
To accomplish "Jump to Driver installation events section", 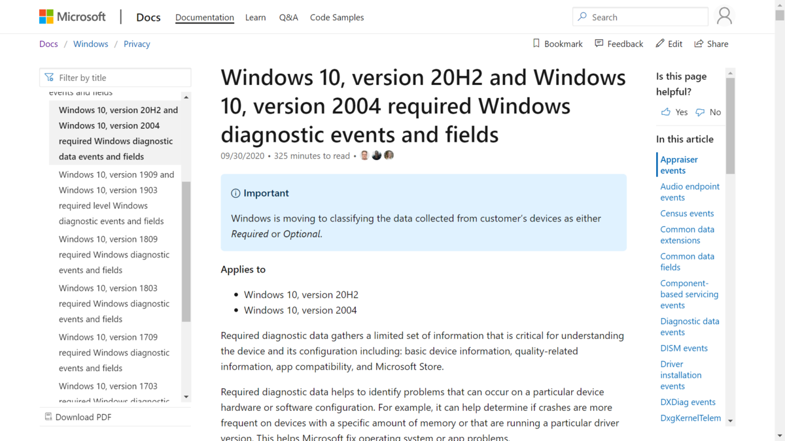I will 680,375.
